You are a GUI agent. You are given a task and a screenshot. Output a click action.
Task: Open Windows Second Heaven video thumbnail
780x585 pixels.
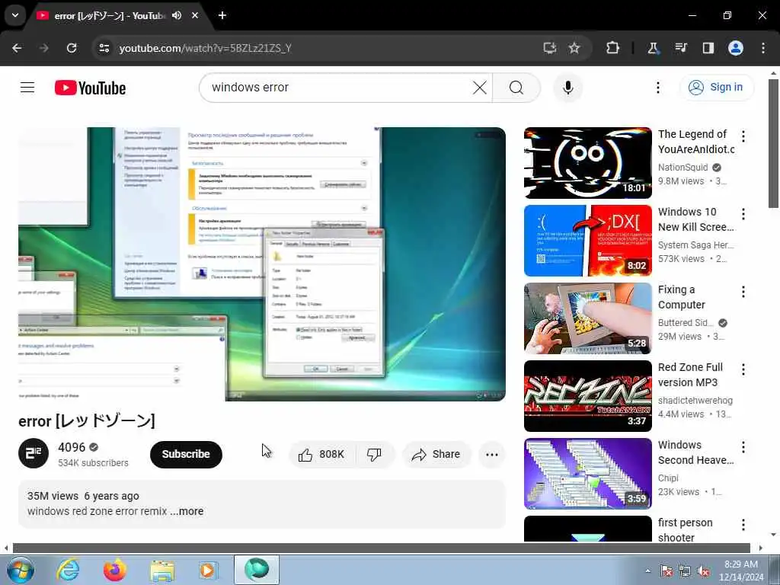(x=587, y=474)
